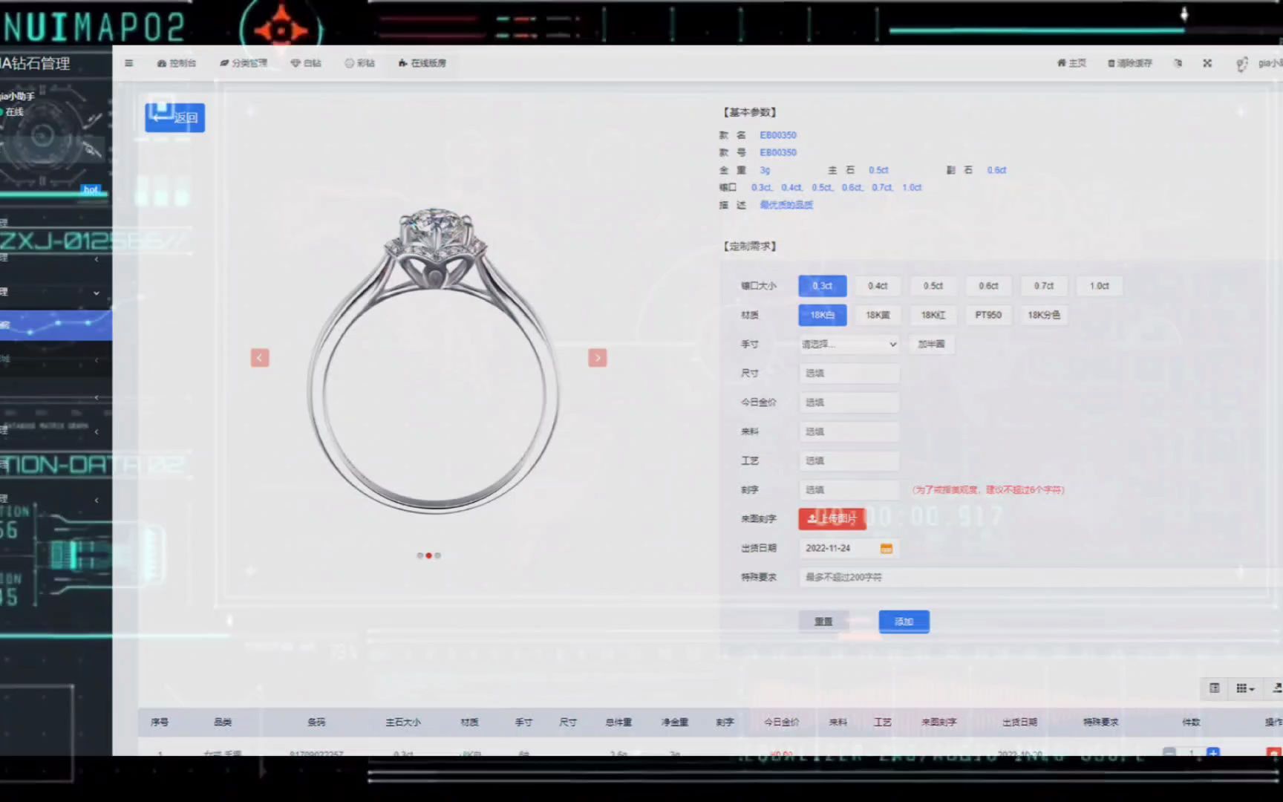Focus the 尺寸 input field
Image resolution: width=1283 pixels, height=802 pixels.
[849, 374]
